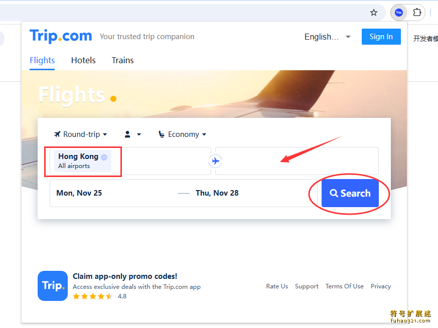Click the 'Your trusted trip companion' tagline
The width and height of the screenshot is (438, 328).
[147, 37]
